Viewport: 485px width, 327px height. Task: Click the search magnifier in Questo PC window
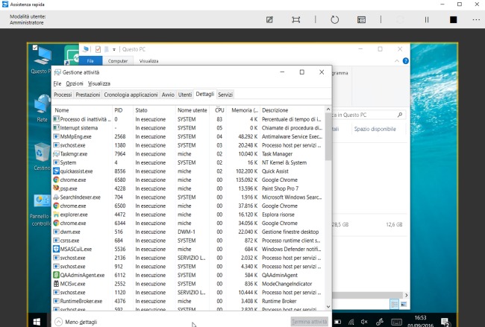click(400, 115)
